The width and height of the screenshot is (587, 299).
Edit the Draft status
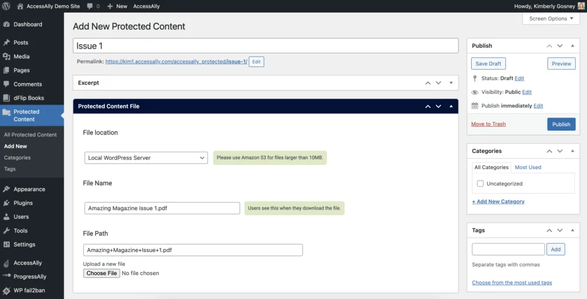519,78
